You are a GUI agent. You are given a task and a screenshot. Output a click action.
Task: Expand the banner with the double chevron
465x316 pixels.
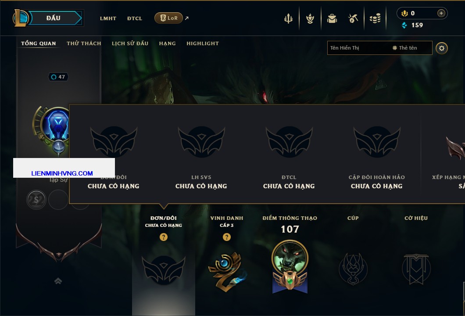pyautogui.click(x=58, y=281)
